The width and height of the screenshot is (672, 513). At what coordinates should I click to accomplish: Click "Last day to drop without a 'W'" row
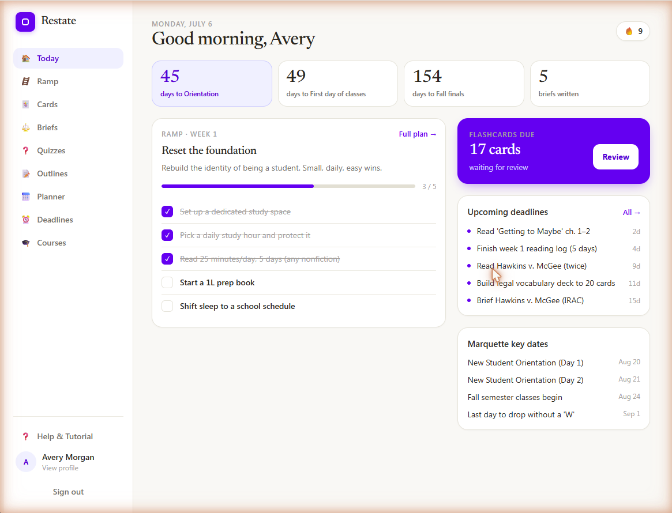coord(554,414)
